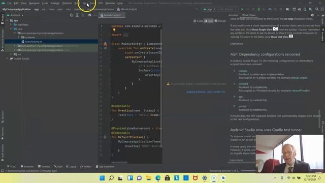The image size is (325, 183).
Task: Toggle the Build Variants side tool window
Action: (x=2, y=153)
